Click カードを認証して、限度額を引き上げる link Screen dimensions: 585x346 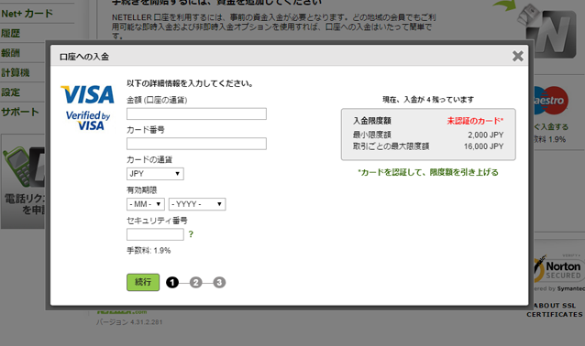pyautogui.click(x=428, y=172)
